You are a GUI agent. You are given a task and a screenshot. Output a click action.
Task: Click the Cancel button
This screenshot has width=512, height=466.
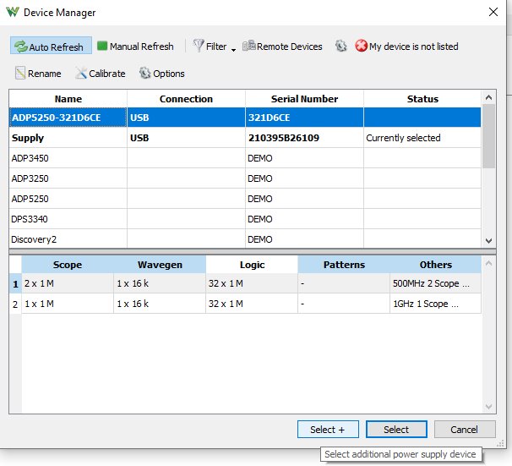(x=465, y=429)
